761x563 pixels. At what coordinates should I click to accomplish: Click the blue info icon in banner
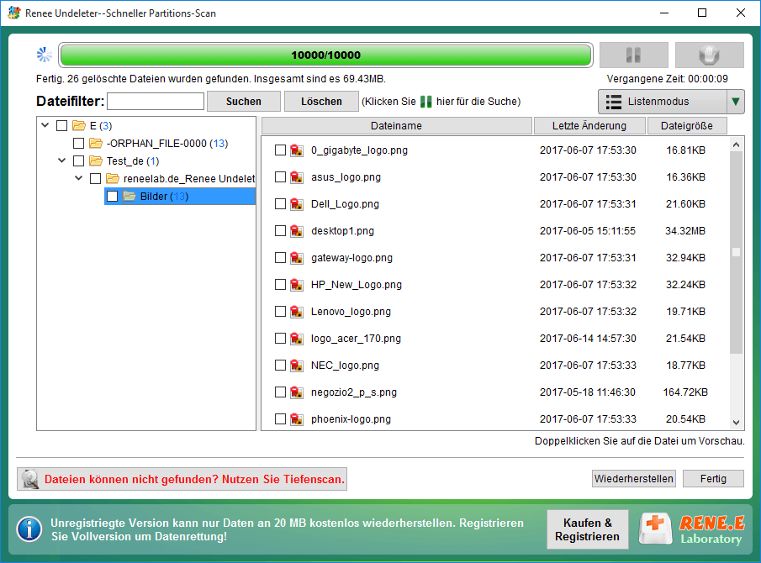(x=29, y=529)
